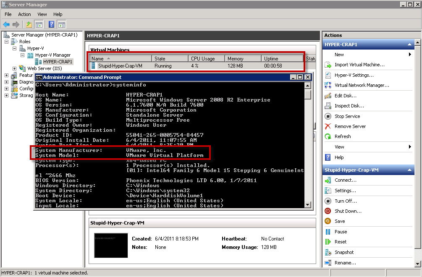This screenshot has width=422, height=277.
Task: Click Command Prompt title bar icon
Action: (x=39, y=78)
